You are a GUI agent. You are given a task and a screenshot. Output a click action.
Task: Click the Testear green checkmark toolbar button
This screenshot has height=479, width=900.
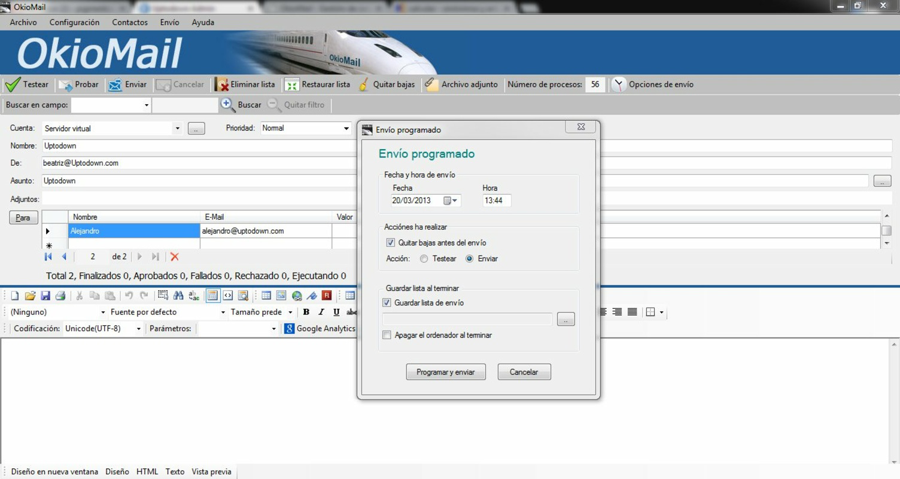tap(27, 84)
